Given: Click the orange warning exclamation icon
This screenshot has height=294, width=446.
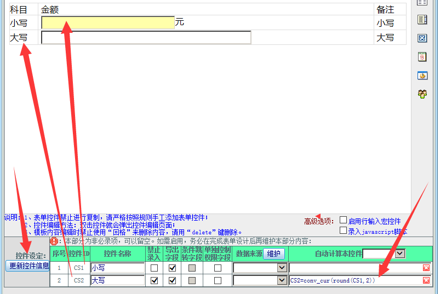Looking at the screenshot, I should tap(54, 241).
